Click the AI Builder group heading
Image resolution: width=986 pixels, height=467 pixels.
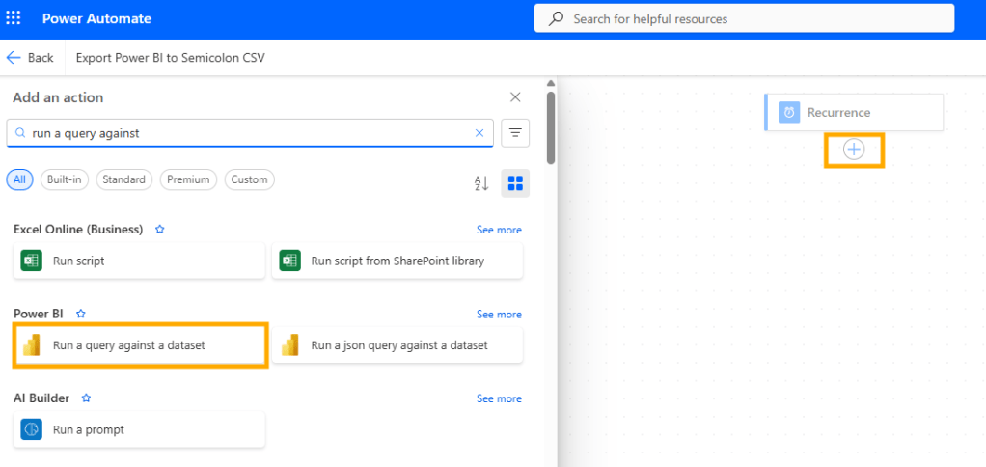point(41,398)
